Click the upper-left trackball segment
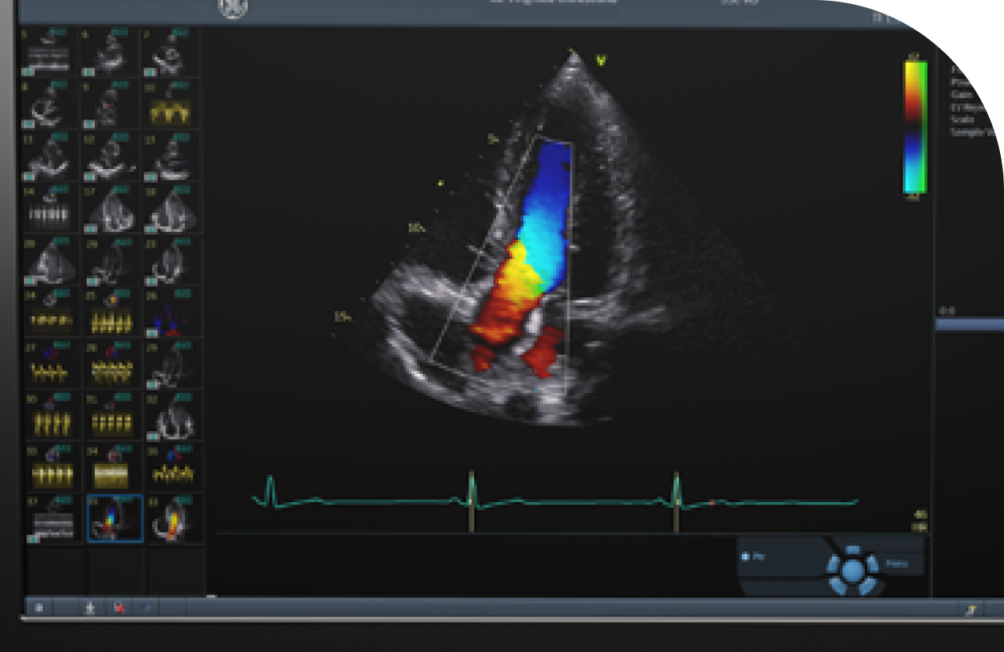 tap(834, 563)
